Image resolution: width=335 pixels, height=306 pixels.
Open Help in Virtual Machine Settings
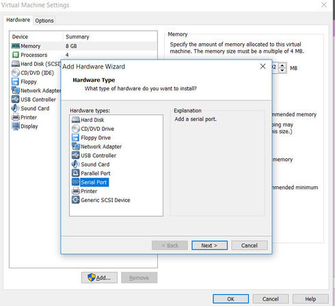click(310, 299)
